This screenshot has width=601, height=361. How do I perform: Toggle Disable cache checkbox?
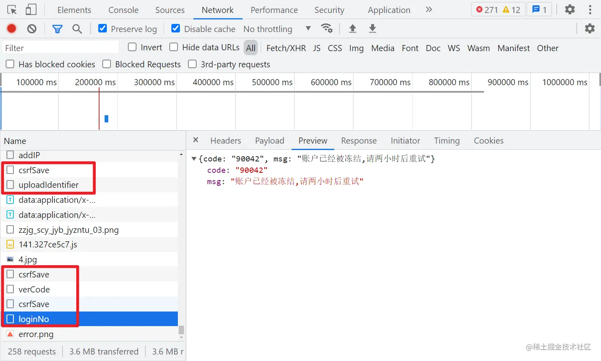pos(176,28)
